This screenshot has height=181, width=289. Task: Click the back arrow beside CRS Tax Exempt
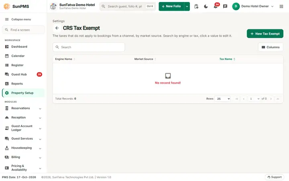click(57, 28)
